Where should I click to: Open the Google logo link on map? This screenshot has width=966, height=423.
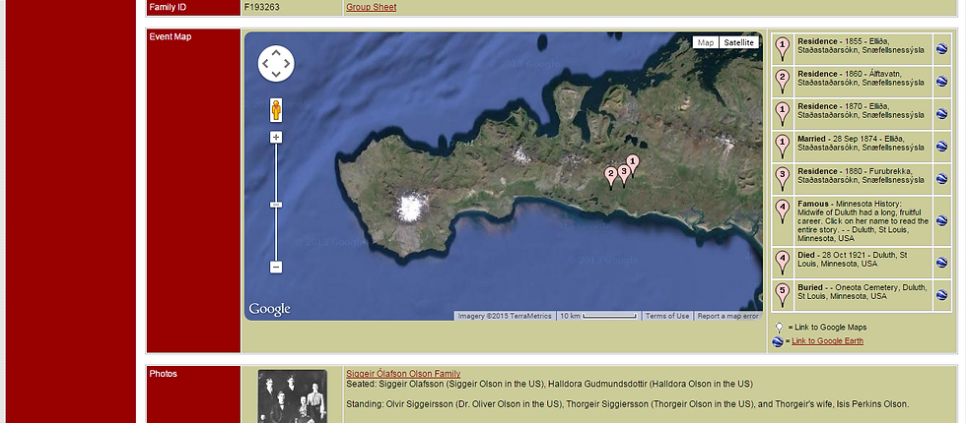[x=269, y=309]
